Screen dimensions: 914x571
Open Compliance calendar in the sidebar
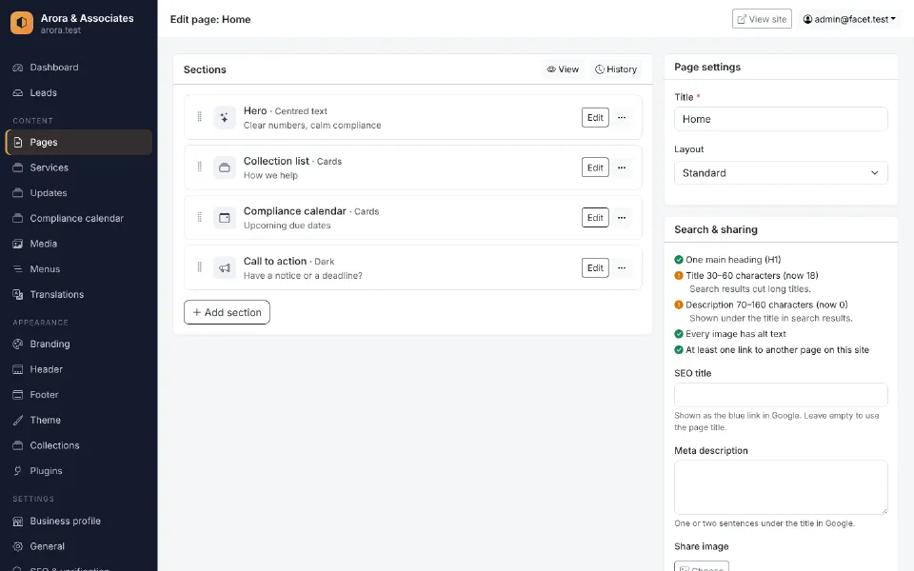(x=79, y=219)
